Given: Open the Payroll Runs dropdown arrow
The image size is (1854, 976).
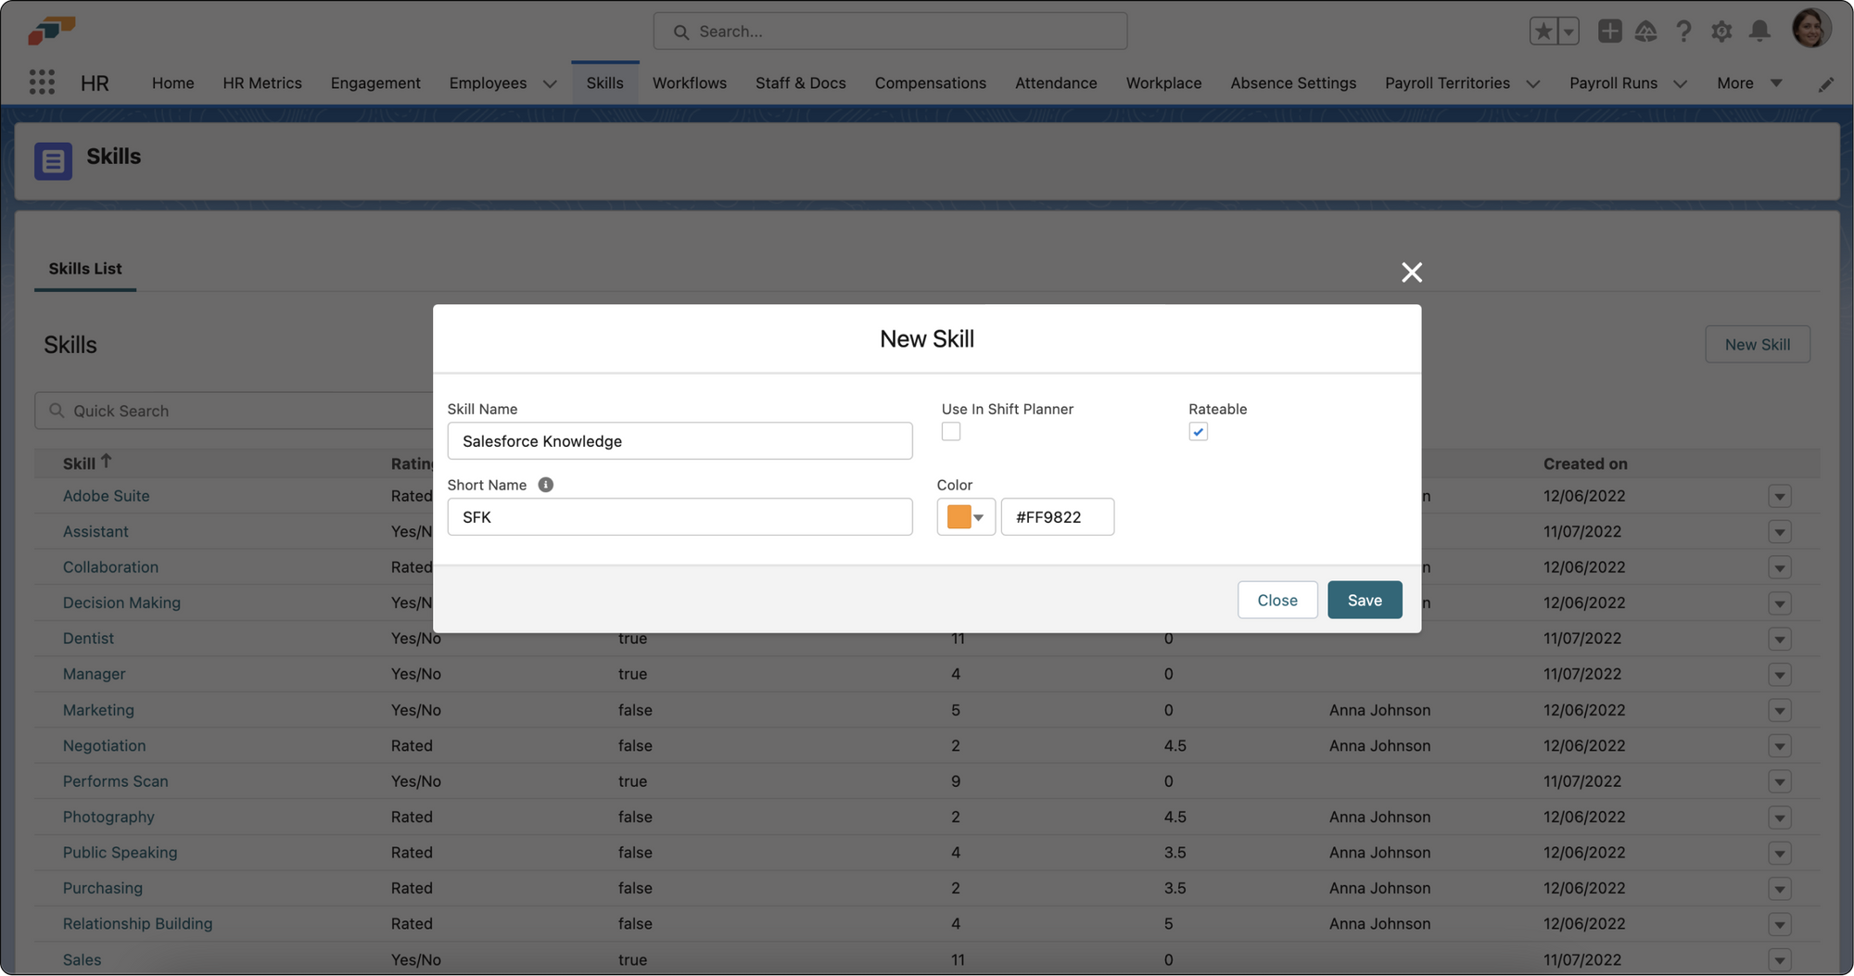Looking at the screenshot, I should click(x=1681, y=83).
